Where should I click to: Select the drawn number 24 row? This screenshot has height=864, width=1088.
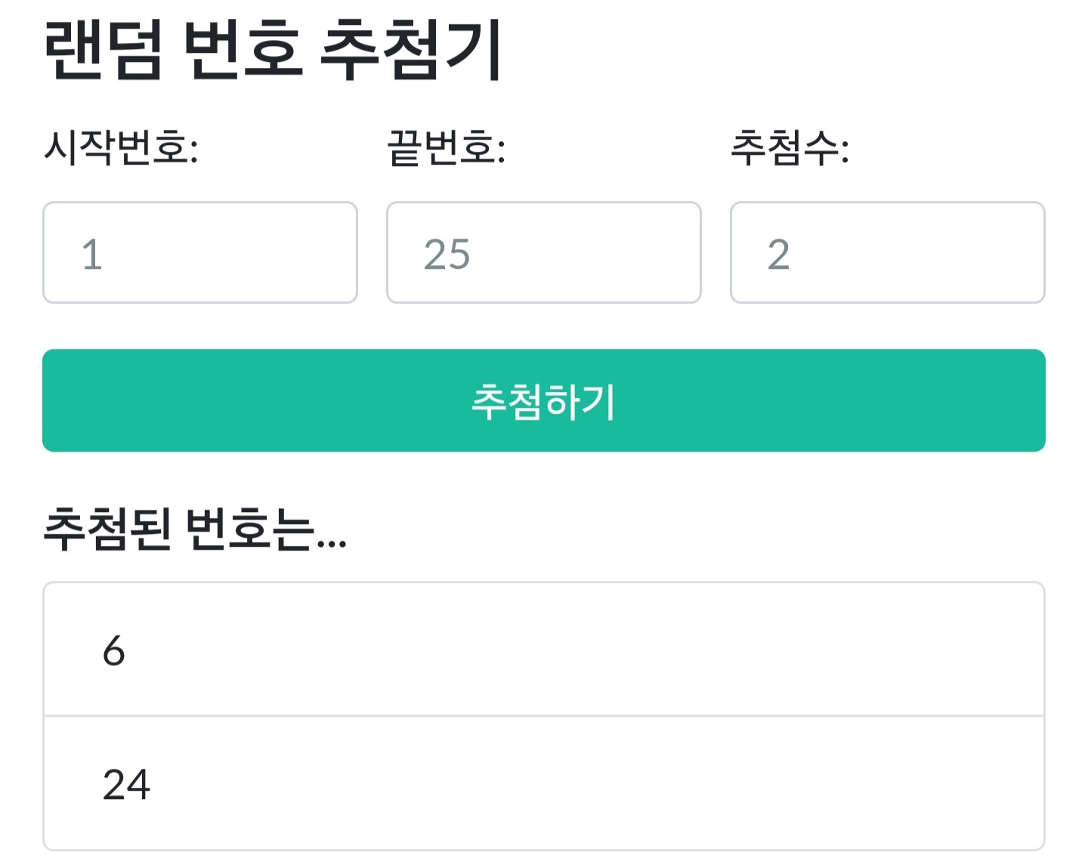[x=544, y=783]
